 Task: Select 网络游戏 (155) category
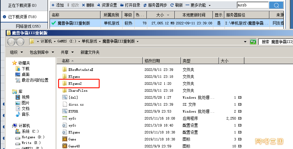[28, 26]
